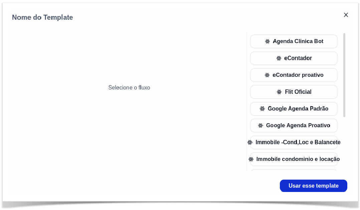Click the atom icon beside Immobile -Cond,Loc e Balancete
This screenshot has width=360, height=210.
pos(250,143)
